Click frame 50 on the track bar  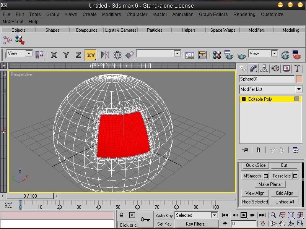pyautogui.click(x=118, y=207)
